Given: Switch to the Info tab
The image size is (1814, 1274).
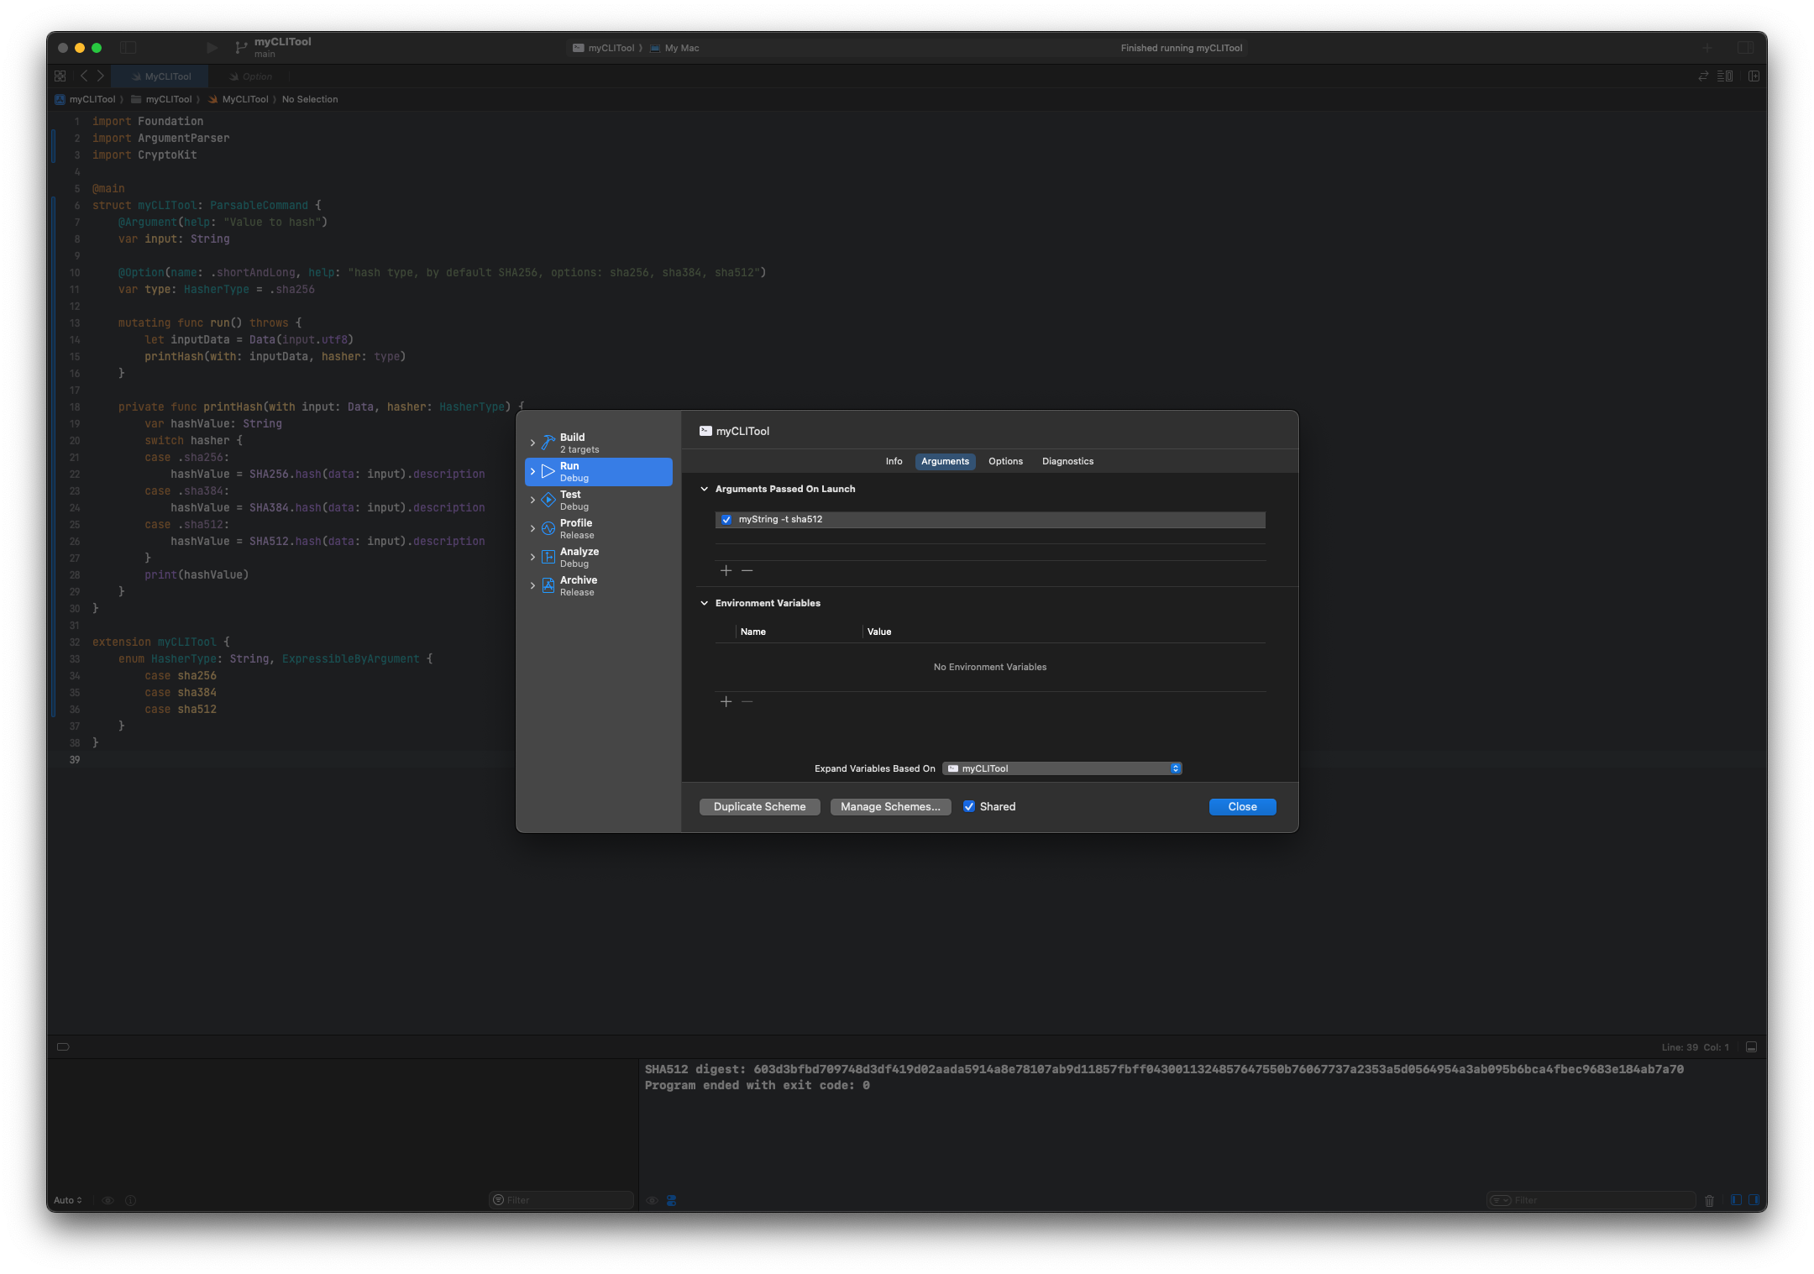Looking at the screenshot, I should 894,461.
